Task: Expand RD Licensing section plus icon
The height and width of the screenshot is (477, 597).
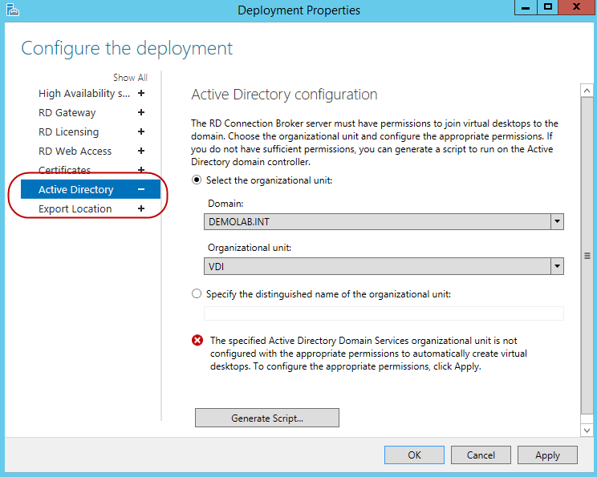Action: pos(141,132)
